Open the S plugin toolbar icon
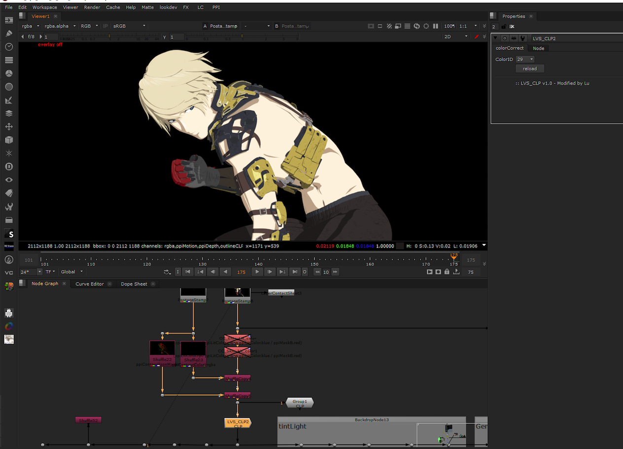The height and width of the screenshot is (449, 623). coord(9,234)
